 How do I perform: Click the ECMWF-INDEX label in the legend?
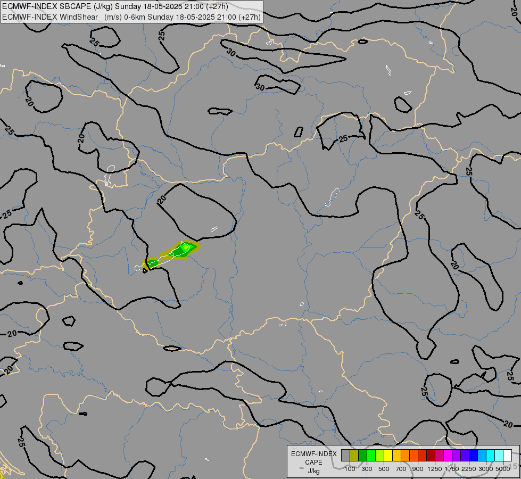pos(314,454)
